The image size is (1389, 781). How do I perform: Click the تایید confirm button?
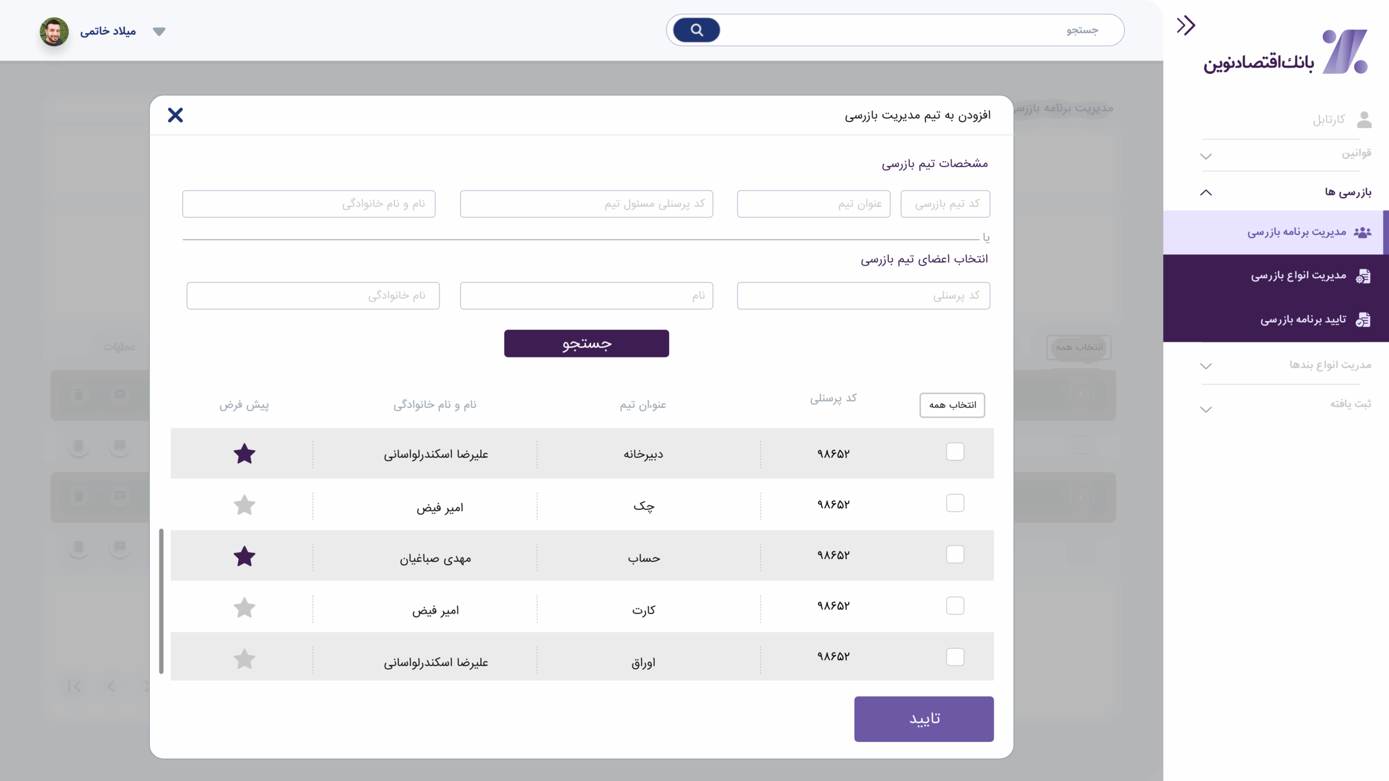pyautogui.click(x=923, y=719)
